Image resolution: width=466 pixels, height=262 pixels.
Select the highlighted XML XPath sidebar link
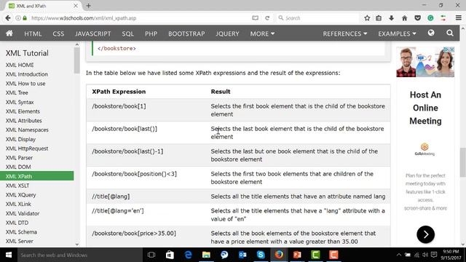37,176
